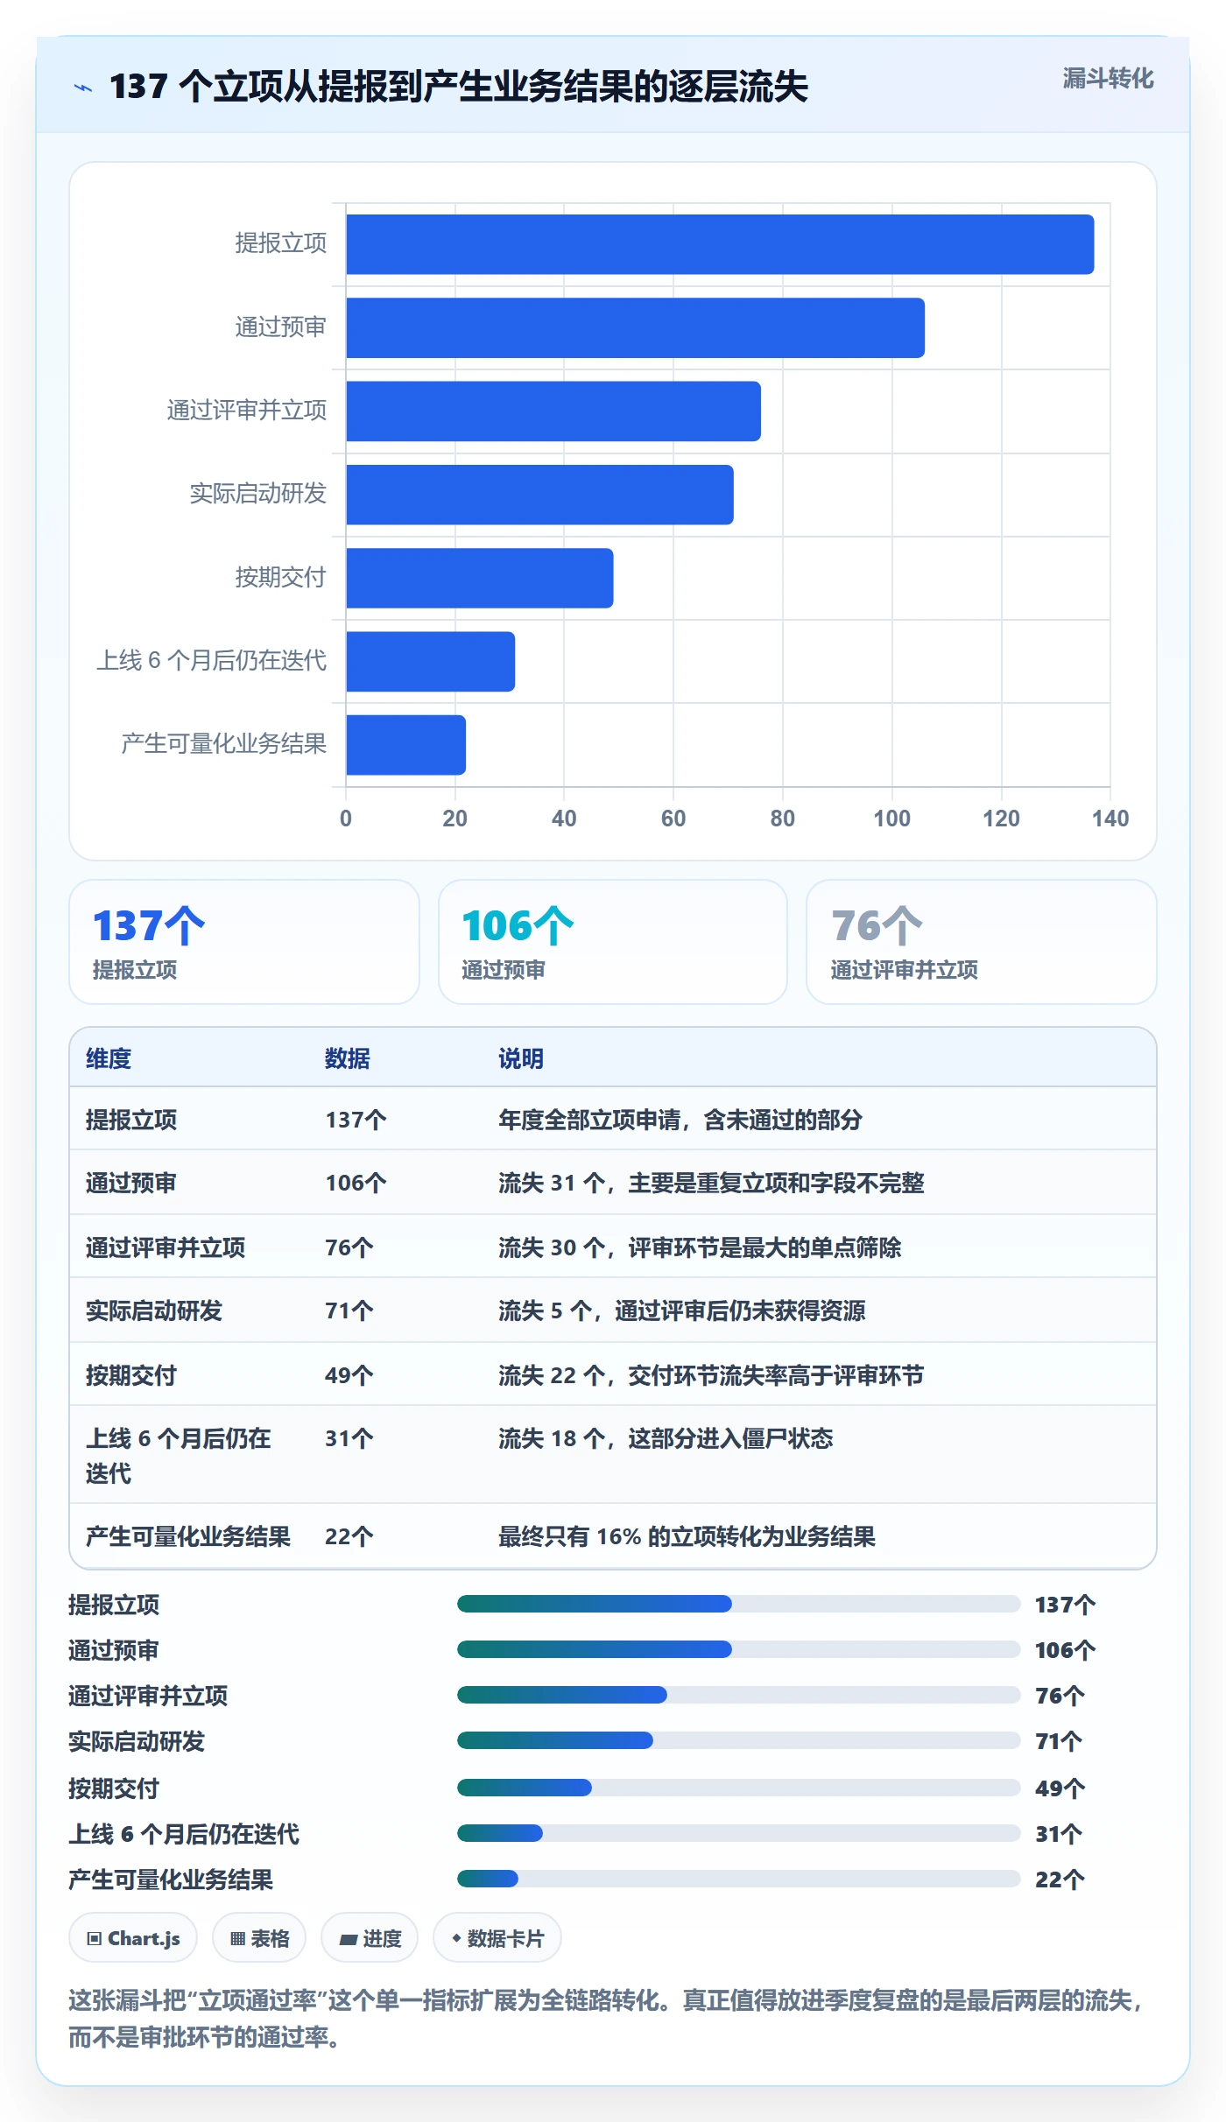Click description 流失 30 个，评审环节是最大的单点筛除

[x=700, y=1247]
